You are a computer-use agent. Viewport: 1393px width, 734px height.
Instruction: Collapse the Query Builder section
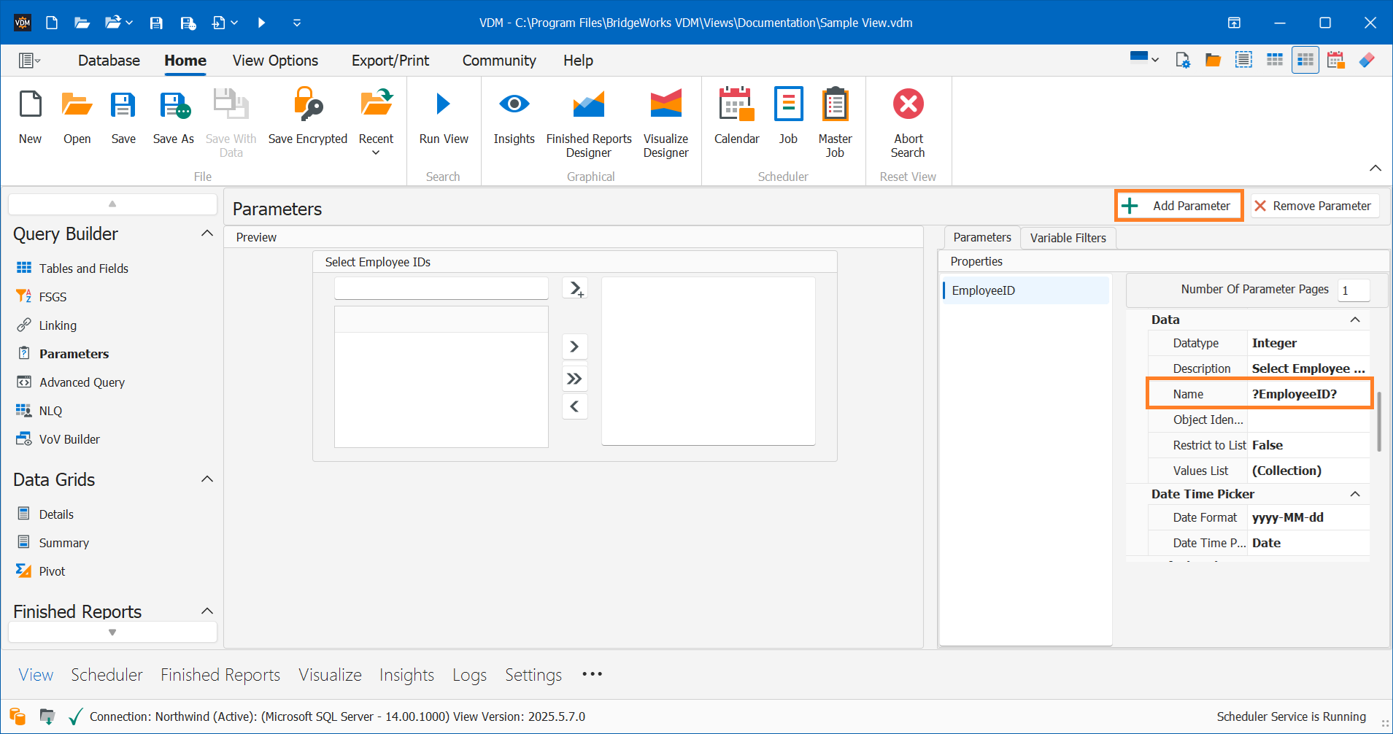(x=207, y=233)
